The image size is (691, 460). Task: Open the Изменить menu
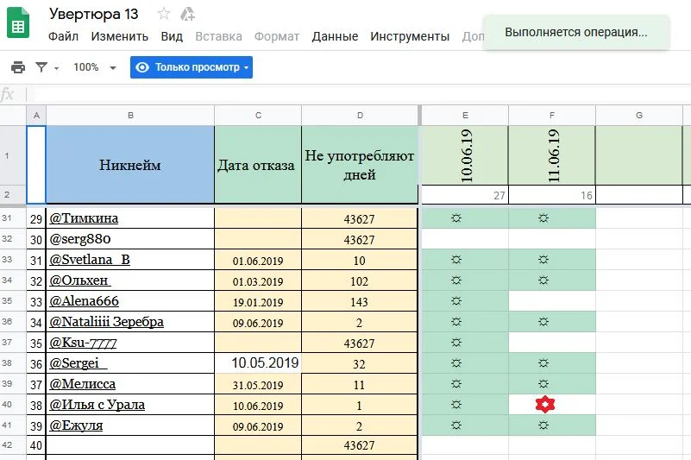(x=119, y=36)
